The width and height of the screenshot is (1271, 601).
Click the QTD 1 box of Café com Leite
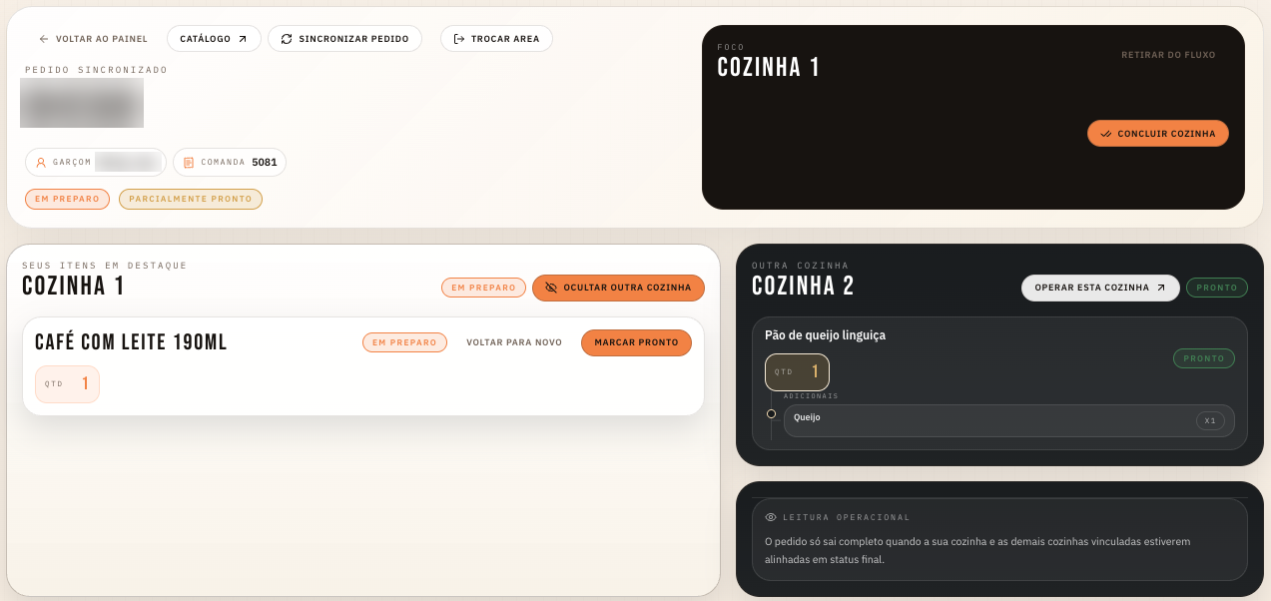(x=67, y=384)
